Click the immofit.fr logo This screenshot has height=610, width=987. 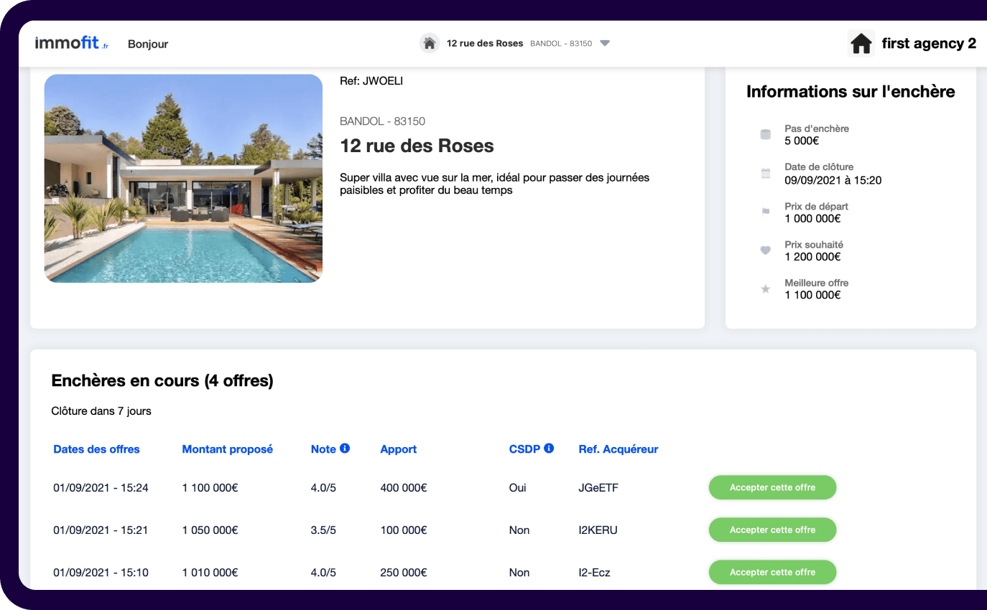coord(71,44)
